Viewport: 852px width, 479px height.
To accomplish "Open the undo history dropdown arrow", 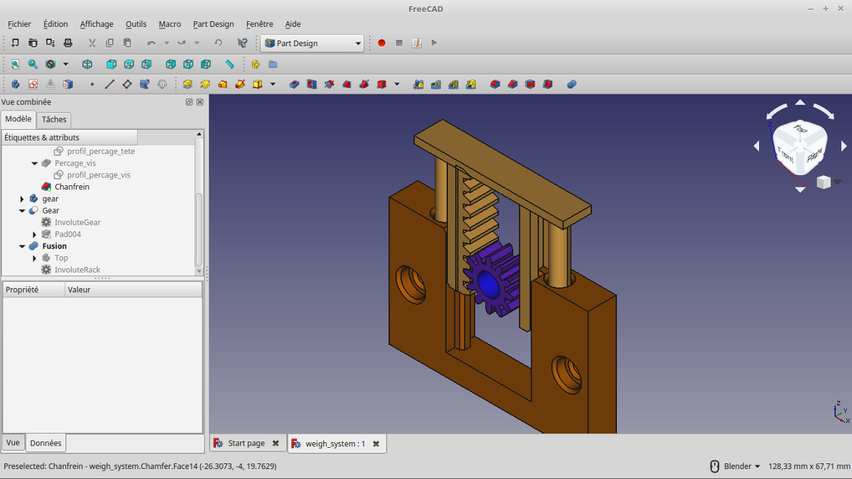I will coord(167,43).
